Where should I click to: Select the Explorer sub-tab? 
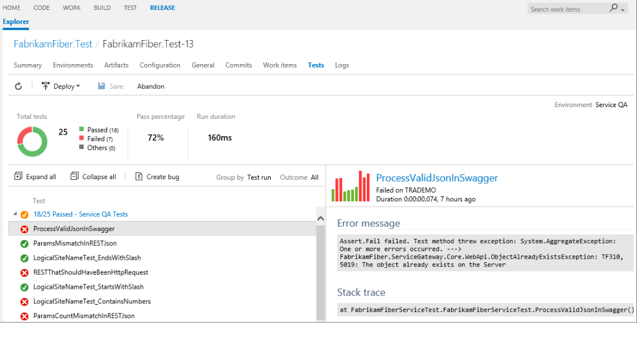[x=16, y=22]
